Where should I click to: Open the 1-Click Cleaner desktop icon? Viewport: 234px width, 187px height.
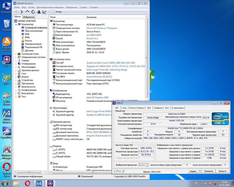click(x=7, y=98)
